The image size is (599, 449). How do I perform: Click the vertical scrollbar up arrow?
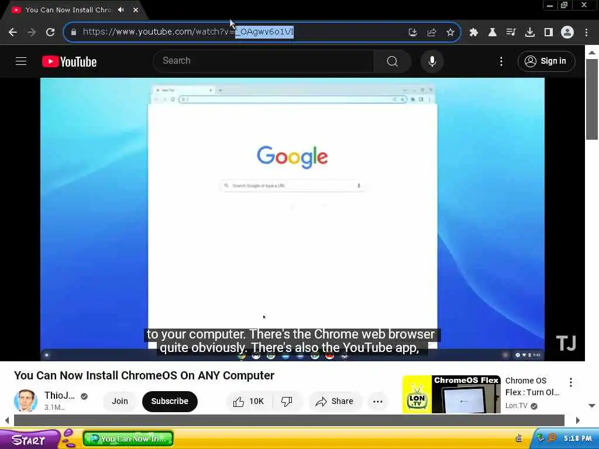point(592,53)
